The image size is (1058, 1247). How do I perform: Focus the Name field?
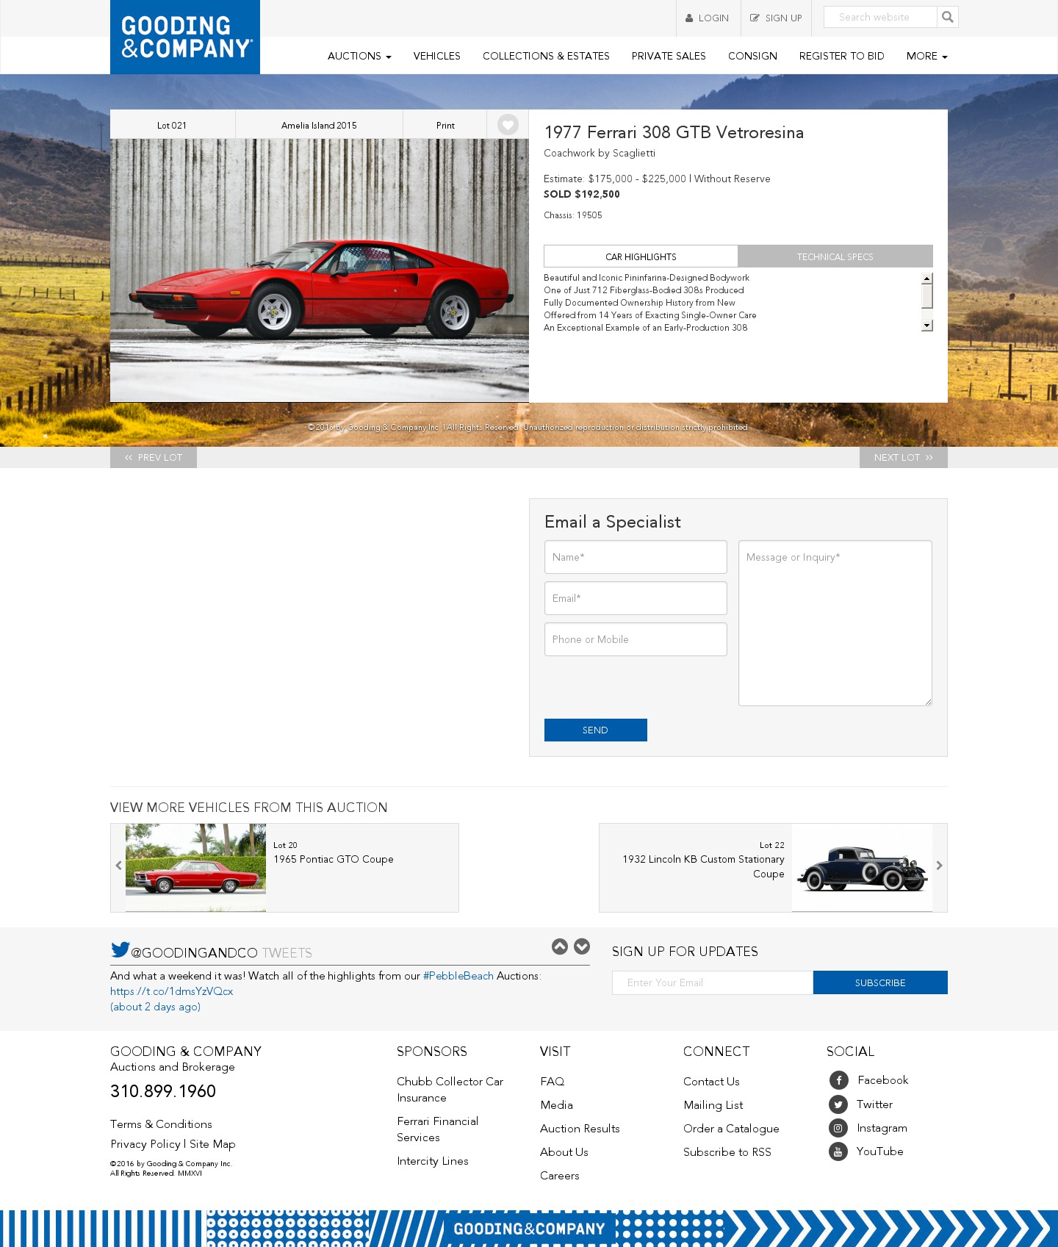636,557
